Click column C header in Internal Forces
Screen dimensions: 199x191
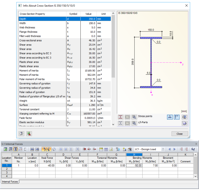[47, 155]
